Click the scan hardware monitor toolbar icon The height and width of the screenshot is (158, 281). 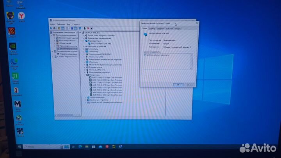80,28
